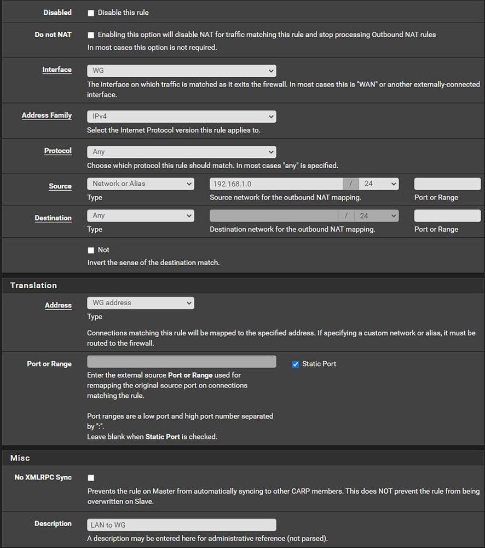Open the Translation Address type dropdown
This screenshot has height=548, width=485.
click(140, 302)
